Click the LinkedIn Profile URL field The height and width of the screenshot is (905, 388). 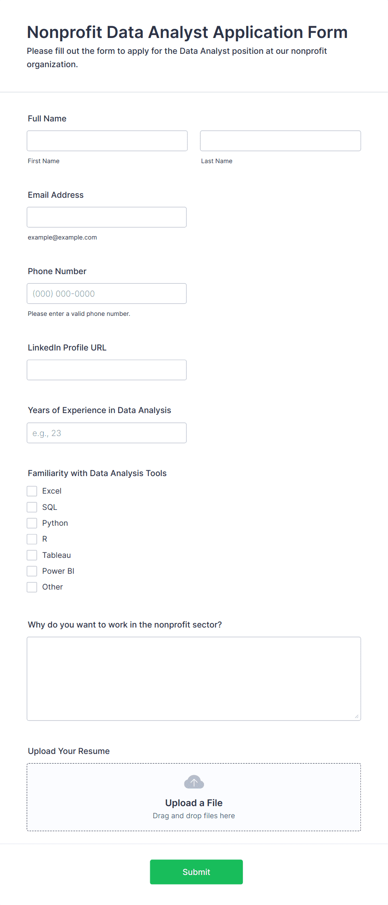(107, 370)
